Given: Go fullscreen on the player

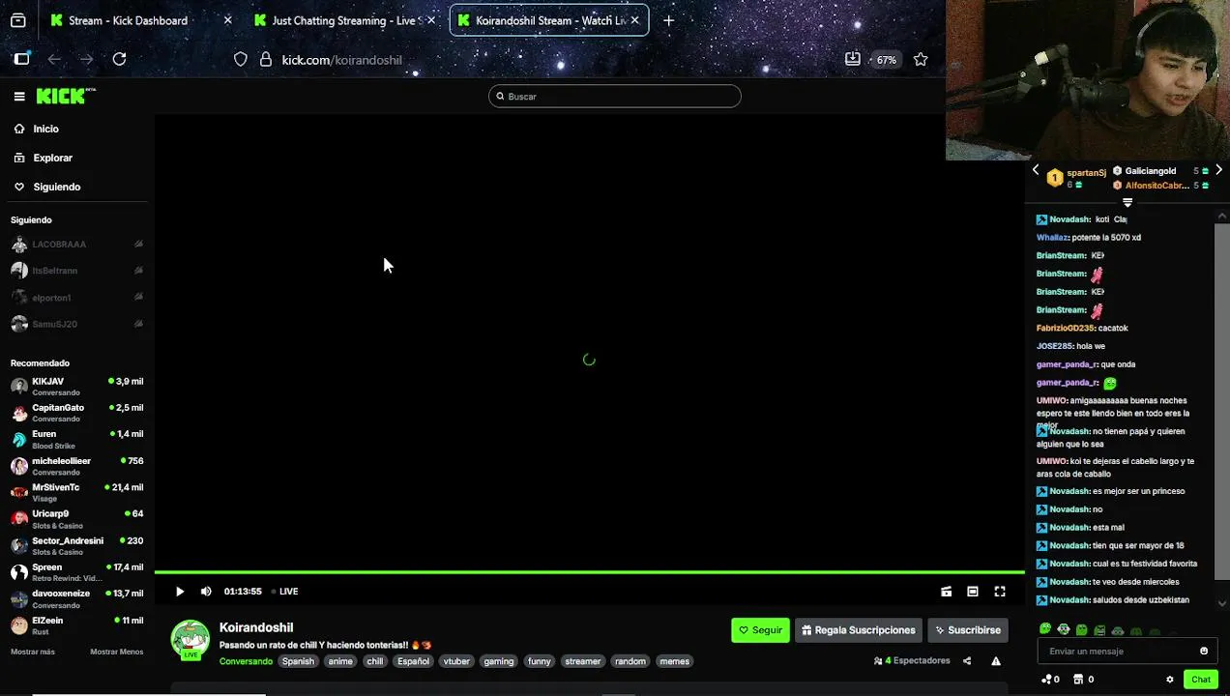Looking at the screenshot, I should click(x=1000, y=592).
